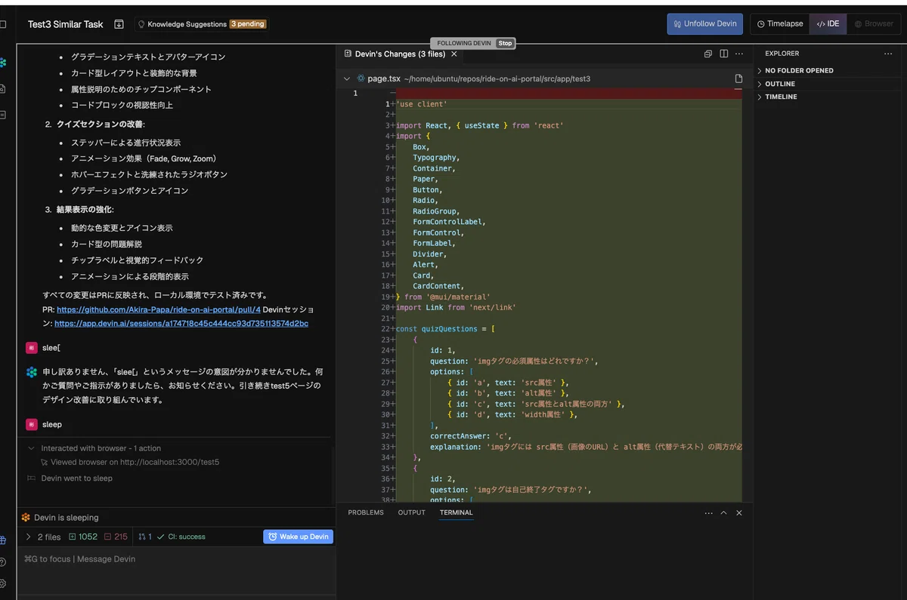Switch to the PROBLEMS panel tab
907x600 pixels.
tap(366, 512)
